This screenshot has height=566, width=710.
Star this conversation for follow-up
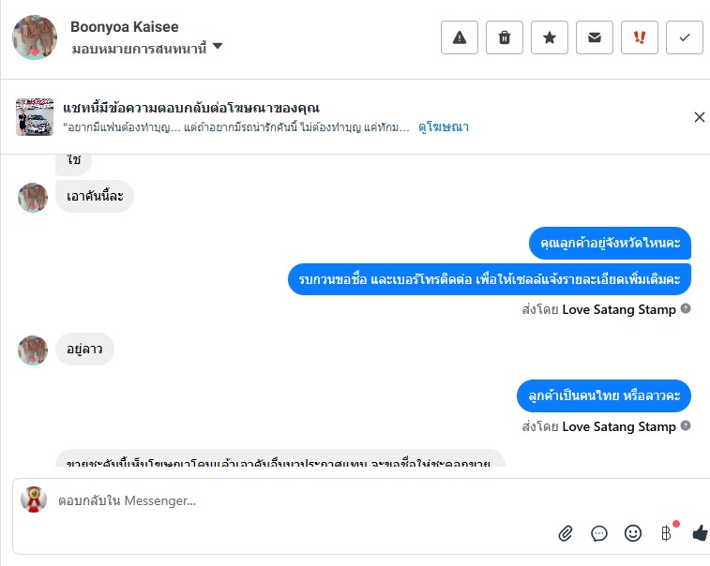(x=550, y=37)
